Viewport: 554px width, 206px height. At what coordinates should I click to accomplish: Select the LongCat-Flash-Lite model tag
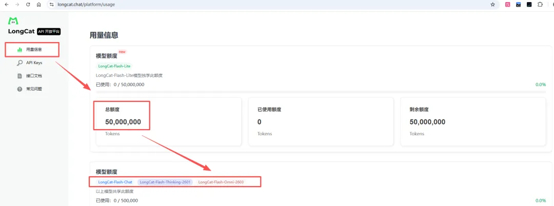(115, 66)
